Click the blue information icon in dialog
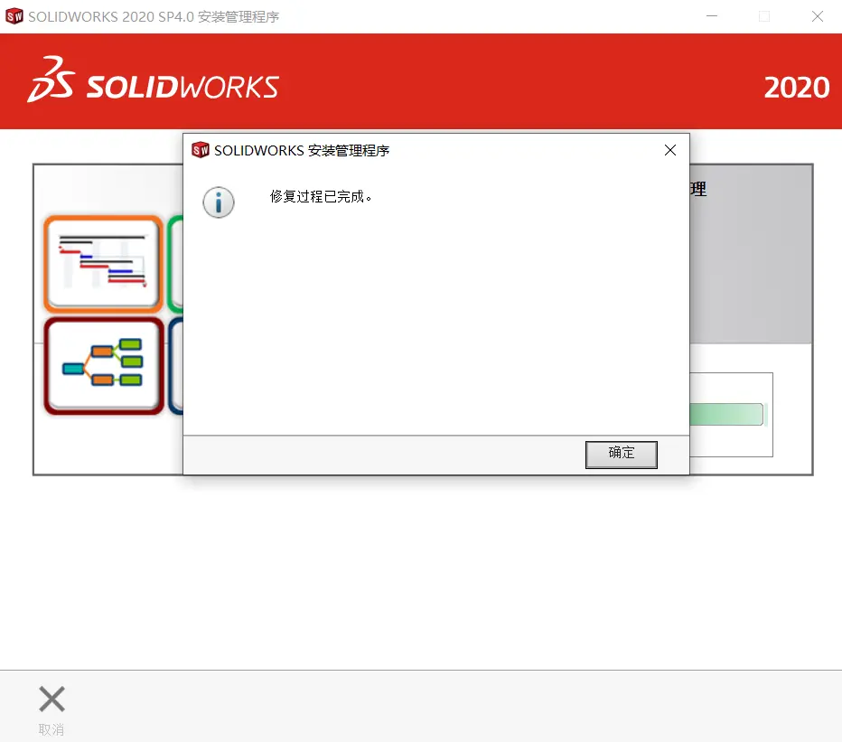This screenshot has height=742, width=842. (x=219, y=202)
